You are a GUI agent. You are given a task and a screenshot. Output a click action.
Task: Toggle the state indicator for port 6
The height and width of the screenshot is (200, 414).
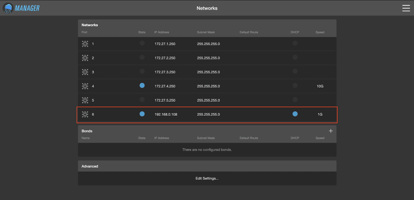coord(142,114)
